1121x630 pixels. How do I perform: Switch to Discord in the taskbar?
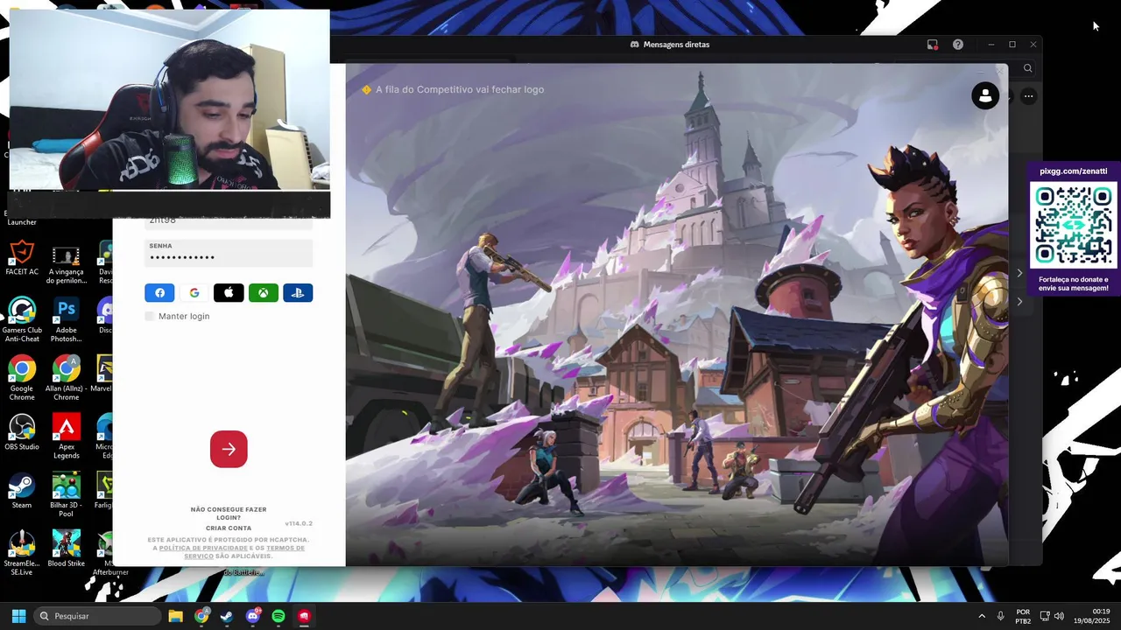tap(253, 616)
